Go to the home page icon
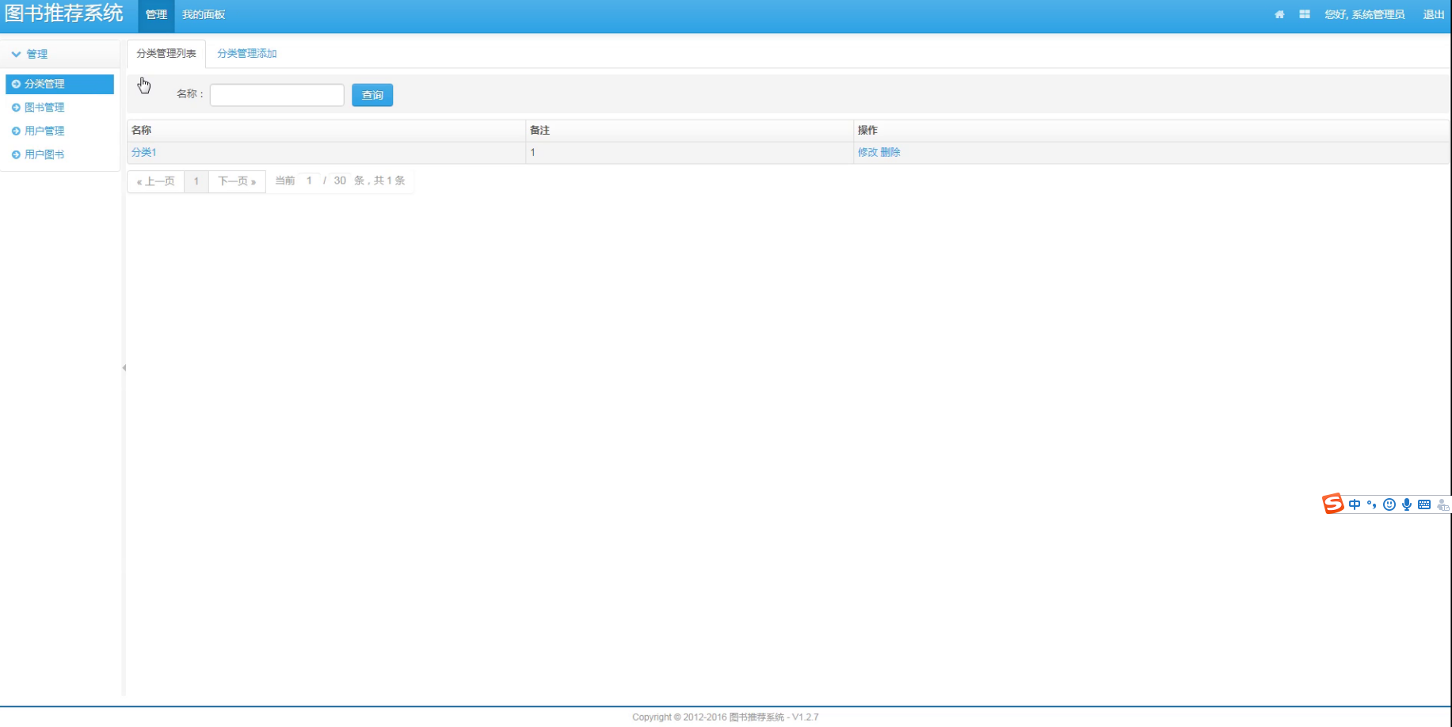This screenshot has width=1452, height=727. [x=1279, y=14]
